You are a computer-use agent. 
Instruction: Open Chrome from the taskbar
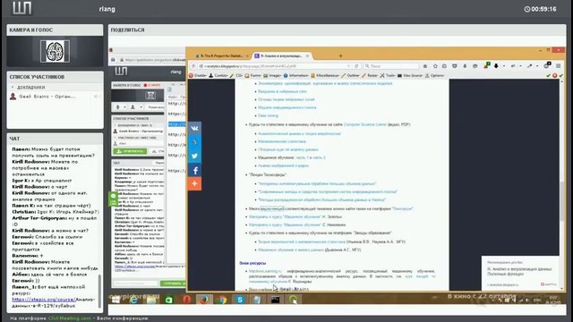click(222, 300)
